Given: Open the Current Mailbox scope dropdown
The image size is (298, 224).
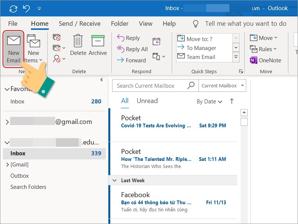Looking at the screenshot, I should (x=222, y=86).
